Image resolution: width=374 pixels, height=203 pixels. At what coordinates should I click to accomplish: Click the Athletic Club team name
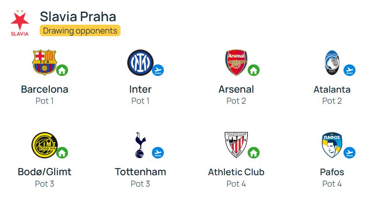[236, 172]
